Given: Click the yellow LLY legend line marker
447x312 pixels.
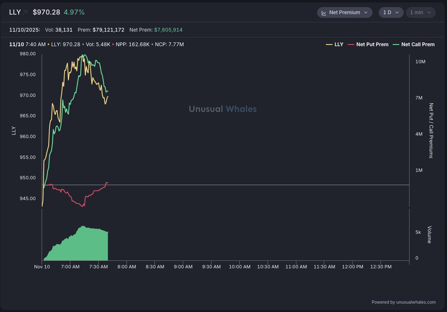Looking at the screenshot, I should point(329,45).
